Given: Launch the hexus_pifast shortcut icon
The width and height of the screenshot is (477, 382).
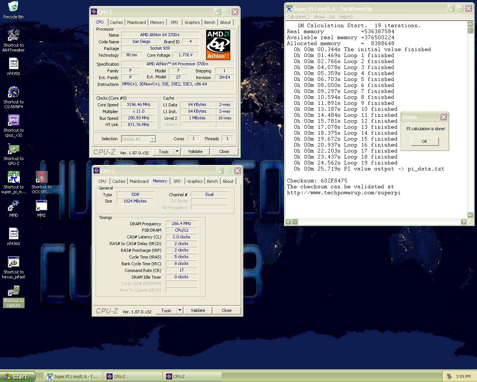Looking at the screenshot, I should point(13,262).
